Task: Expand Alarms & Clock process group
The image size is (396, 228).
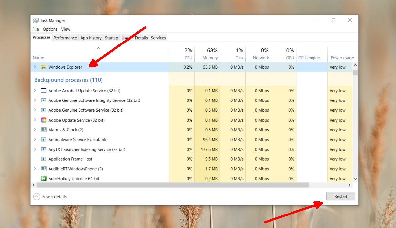Action: (x=35, y=130)
